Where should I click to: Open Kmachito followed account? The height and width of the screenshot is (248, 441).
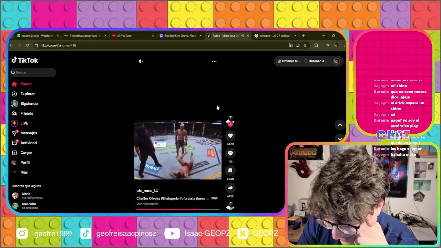point(28,206)
